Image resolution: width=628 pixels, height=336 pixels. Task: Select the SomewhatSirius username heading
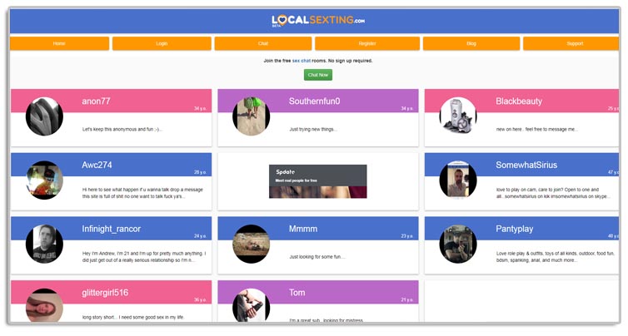(526, 165)
